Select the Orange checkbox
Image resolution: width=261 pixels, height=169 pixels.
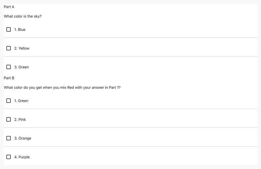pos(8,138)
